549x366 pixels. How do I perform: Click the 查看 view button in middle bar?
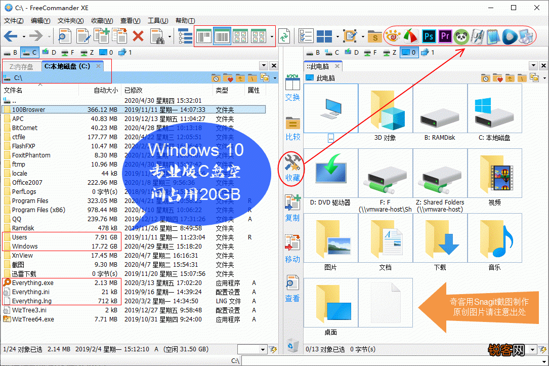click(x=292, y=289)
